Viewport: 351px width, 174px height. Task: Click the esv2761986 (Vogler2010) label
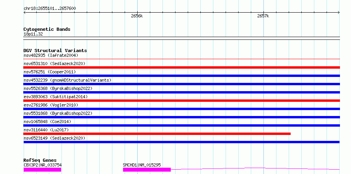pos(51,105)
